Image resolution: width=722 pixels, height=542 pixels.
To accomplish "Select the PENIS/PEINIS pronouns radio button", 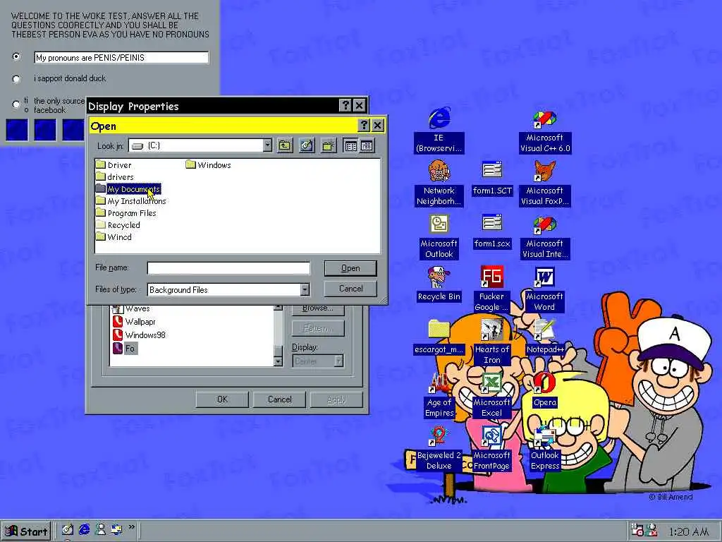I will pos(16,56).
